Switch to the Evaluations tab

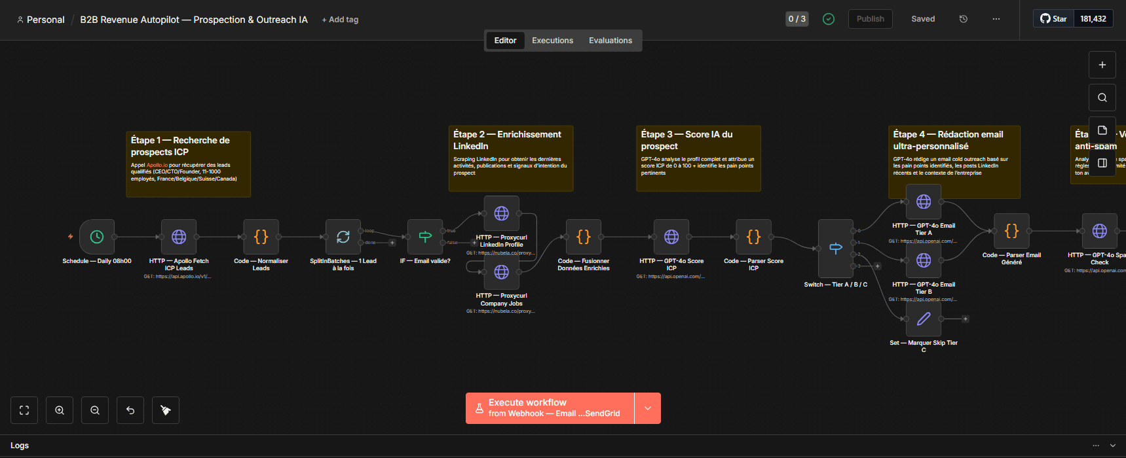[610, 41]
